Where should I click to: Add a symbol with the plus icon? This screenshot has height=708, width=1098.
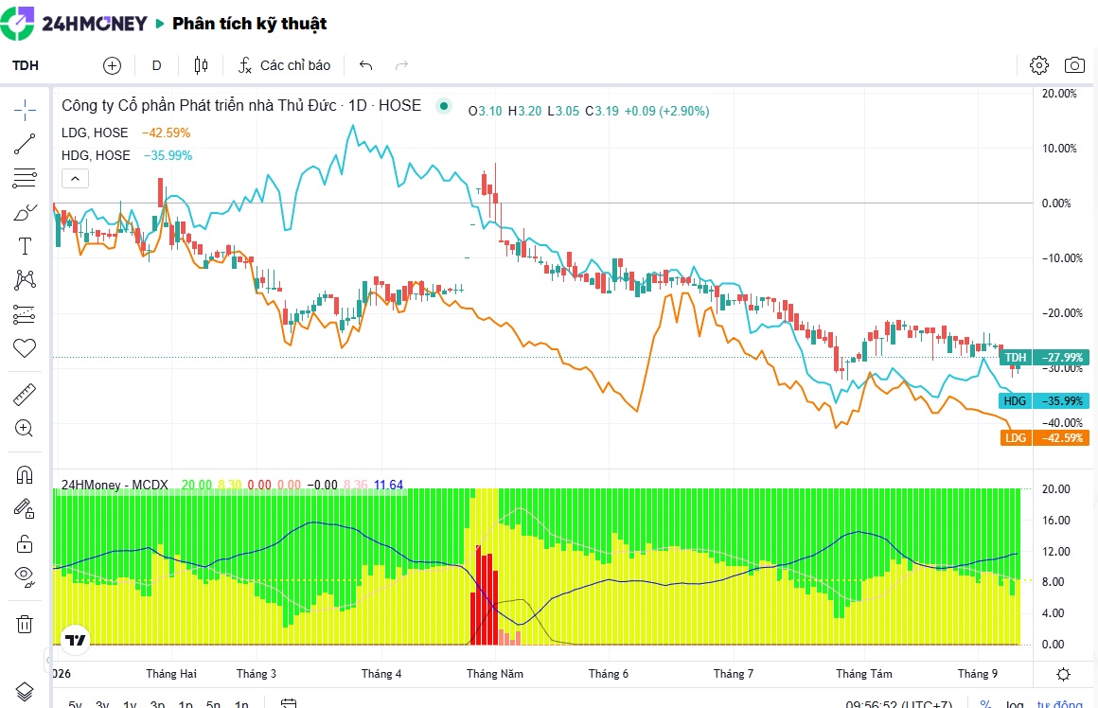coord(112,65)
